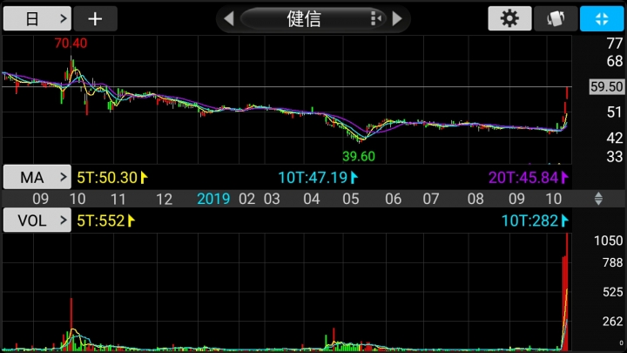Image resolution: width=627 pixels, height=353 pixels.
Task: Select the volume 10T:282 value
Action: click(535, 221)
